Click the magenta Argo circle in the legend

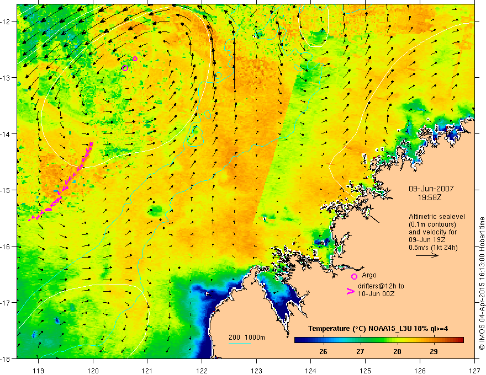pos(354,276)
